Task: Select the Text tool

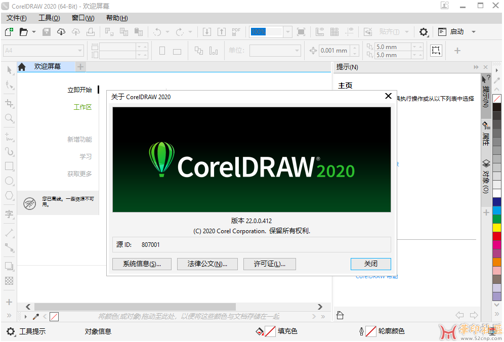Action: [9, 214]
